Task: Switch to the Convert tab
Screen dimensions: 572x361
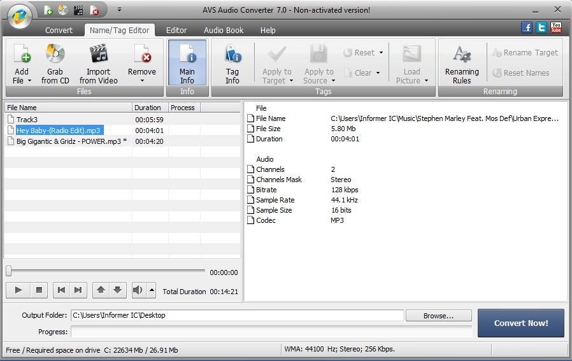Action: pos(59,31)
